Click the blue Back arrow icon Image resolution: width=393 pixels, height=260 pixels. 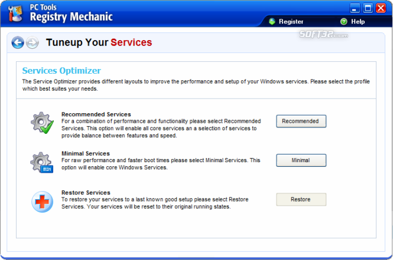point(18,42)
